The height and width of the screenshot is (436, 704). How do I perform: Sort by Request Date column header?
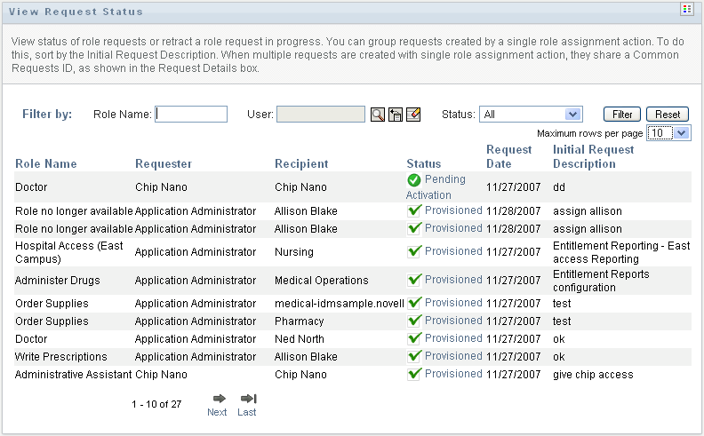click(509, 156)
